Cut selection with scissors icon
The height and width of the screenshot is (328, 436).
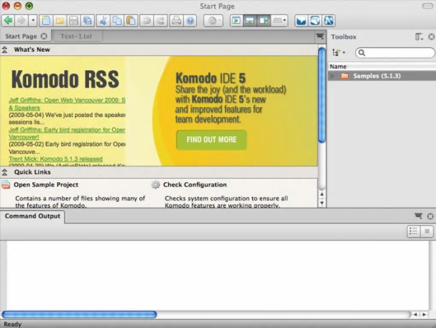[x=103, y=20]
